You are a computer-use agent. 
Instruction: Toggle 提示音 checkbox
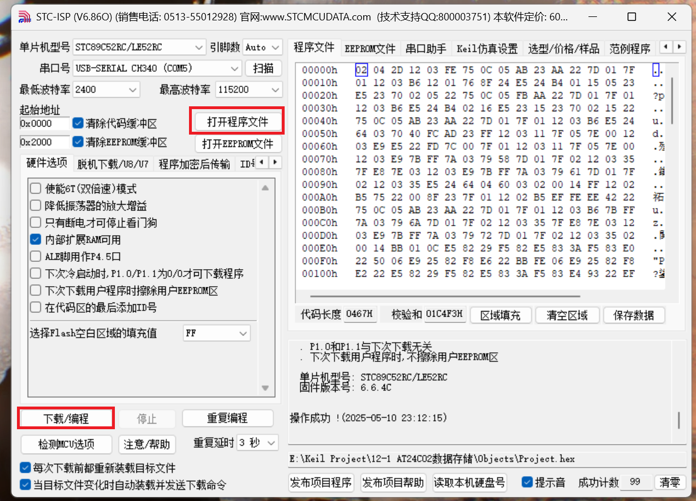point(527,482)
